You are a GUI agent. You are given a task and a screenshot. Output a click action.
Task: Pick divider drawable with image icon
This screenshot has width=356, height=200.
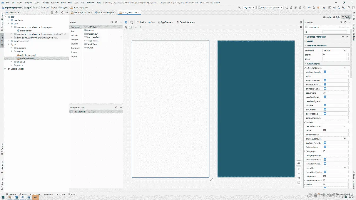click(x=325, y=130)
